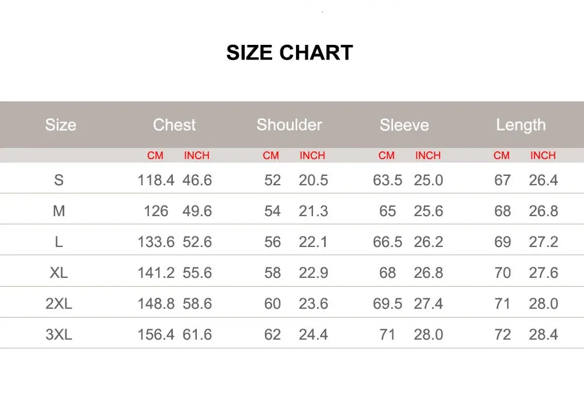The height and width of the screenshot is (395, 584).
Task: Select the CM label under Sleeve
Action: 387,156
